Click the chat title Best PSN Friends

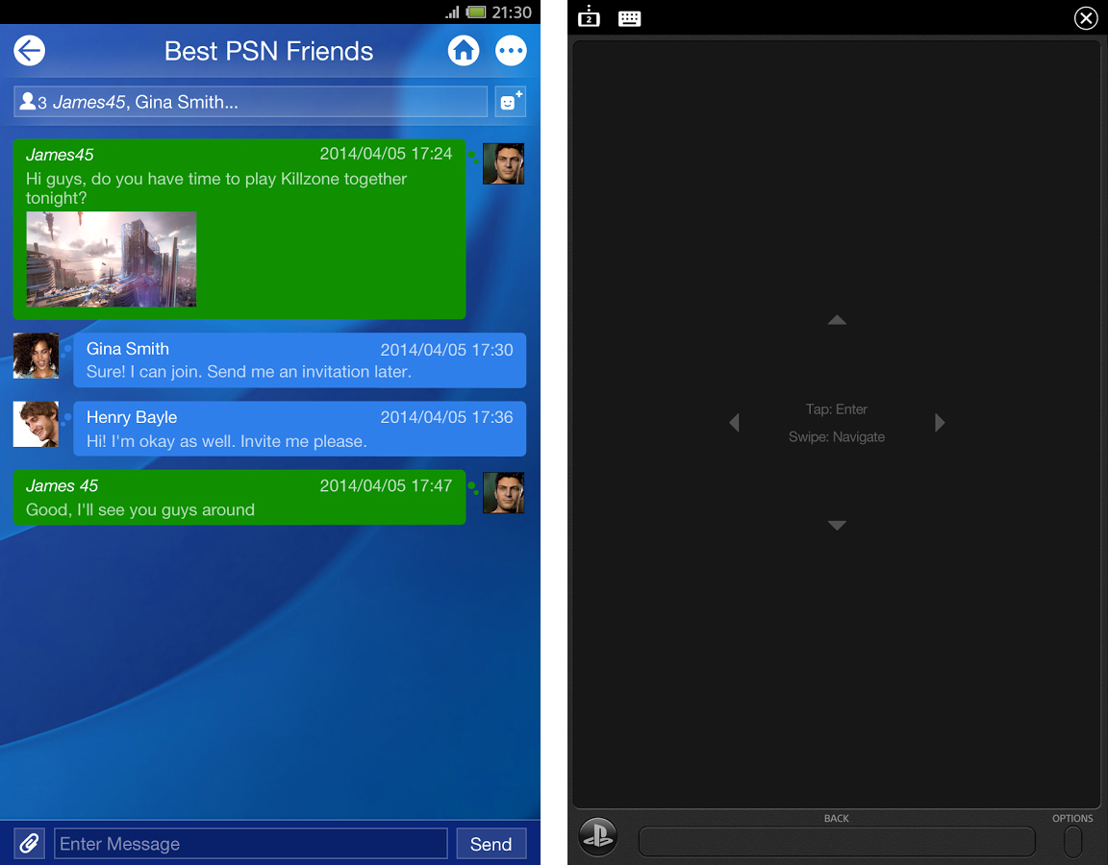[x=268, y=51]
